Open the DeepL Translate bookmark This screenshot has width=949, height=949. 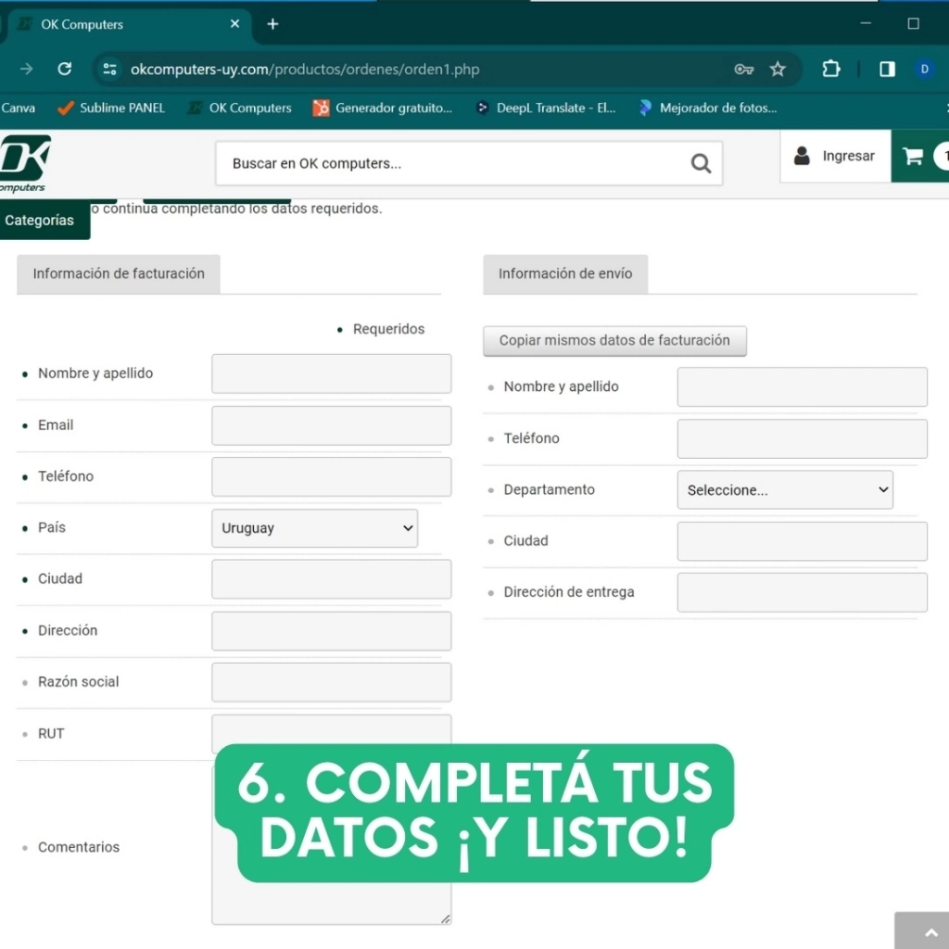545,108
